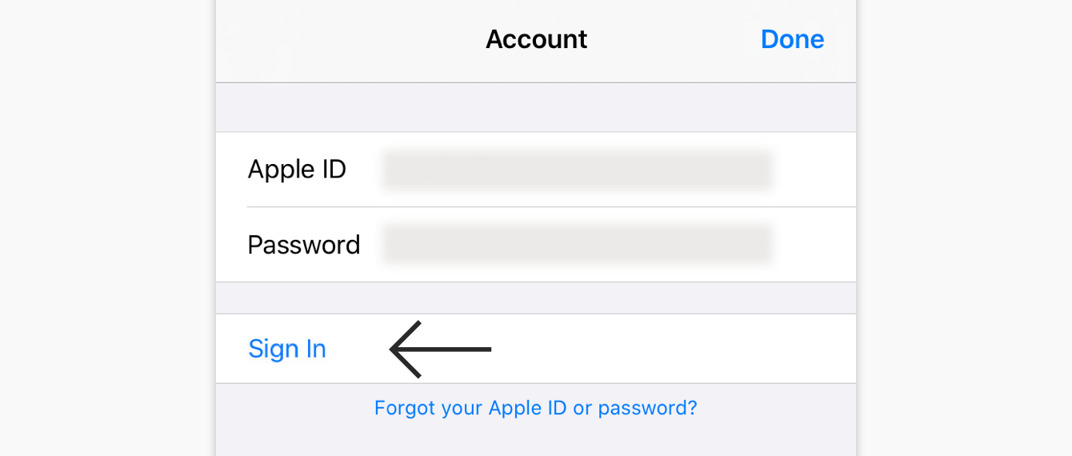Select the Apple ID label text
Viewport: 1072px width, 456px height.
pos(297,170)
